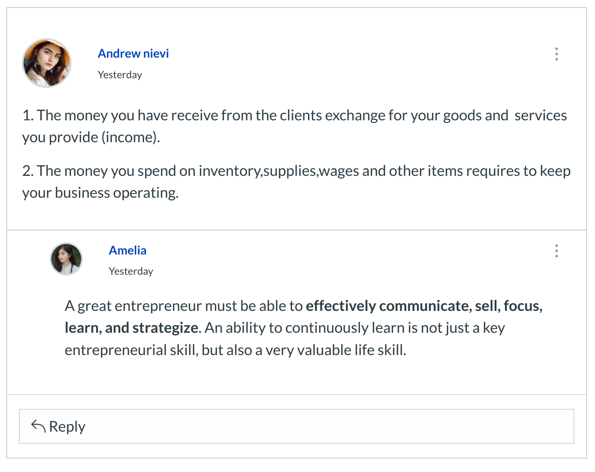Click the second point about inventory and wages
This screenshot has width=595, height=472.
tap(252, 171)
